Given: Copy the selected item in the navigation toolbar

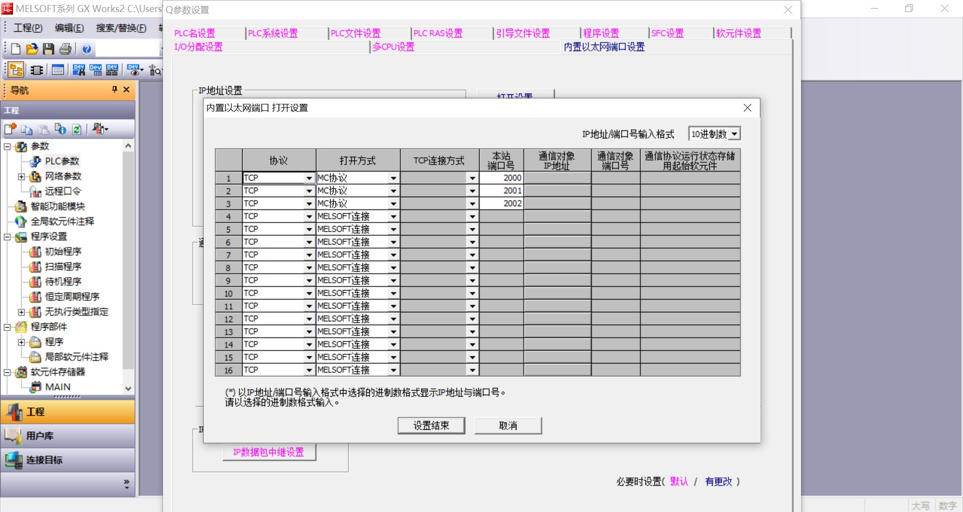Looking at the screenshot, I should 27,129.
